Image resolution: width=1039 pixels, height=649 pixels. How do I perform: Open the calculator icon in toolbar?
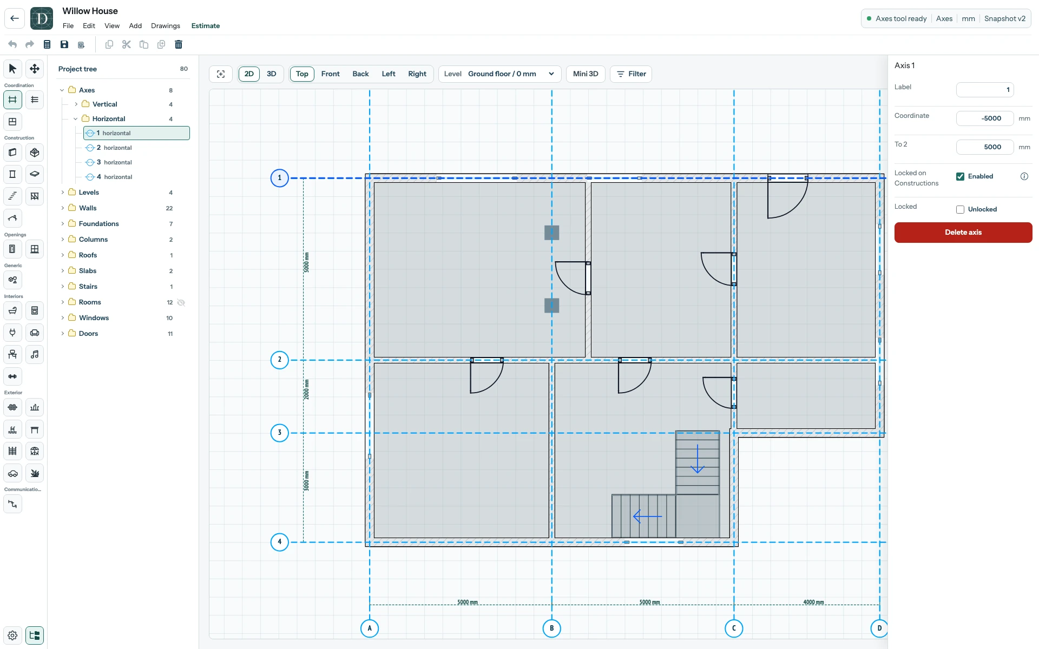coord(47,44)
